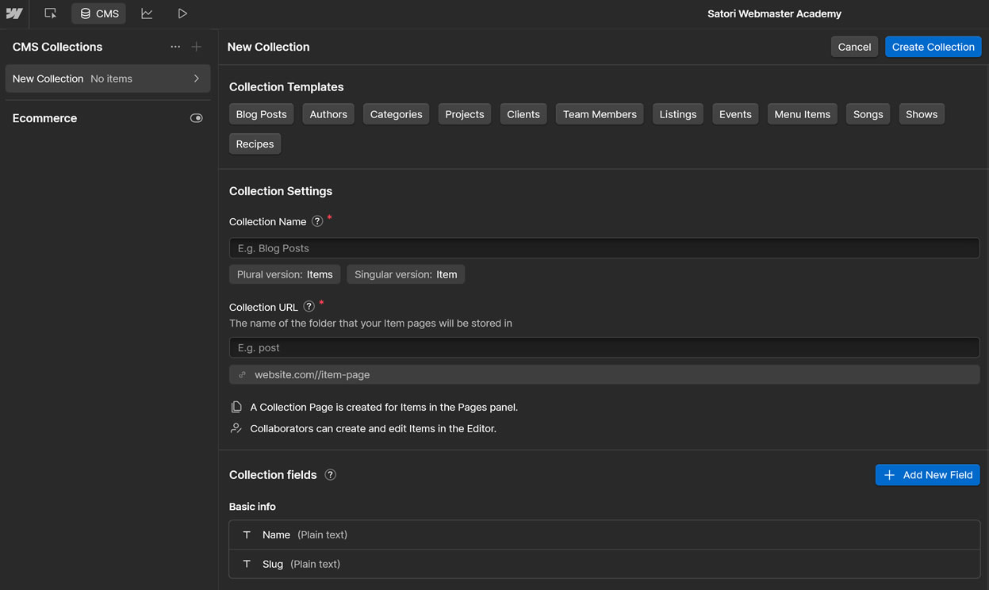The width and height of the screenshot is (989, 590).
Task: Expand the New Collection row chevron
Action: click(x=197, y=79)
